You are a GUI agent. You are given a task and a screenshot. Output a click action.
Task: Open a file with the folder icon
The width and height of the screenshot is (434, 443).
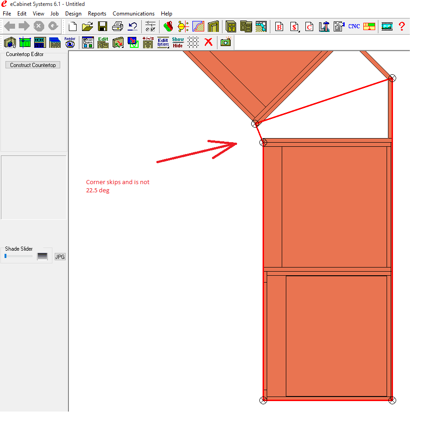88,26
